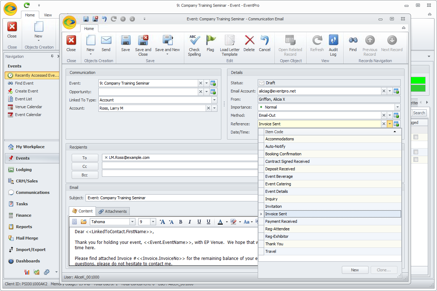Click the text highlight color icon
This screenshot has height=291, width=437.
click(x=233, y=222)
